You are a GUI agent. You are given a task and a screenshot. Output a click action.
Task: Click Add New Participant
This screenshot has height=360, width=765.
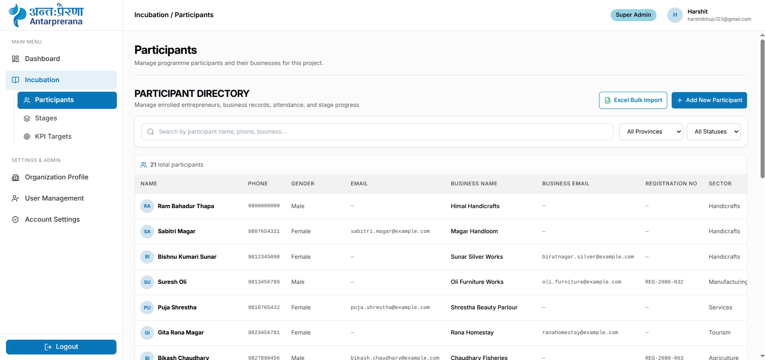709,100
